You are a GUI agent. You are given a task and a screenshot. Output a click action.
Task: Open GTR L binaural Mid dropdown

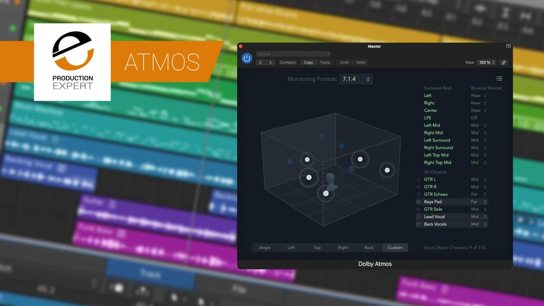[x=479, y=179]
